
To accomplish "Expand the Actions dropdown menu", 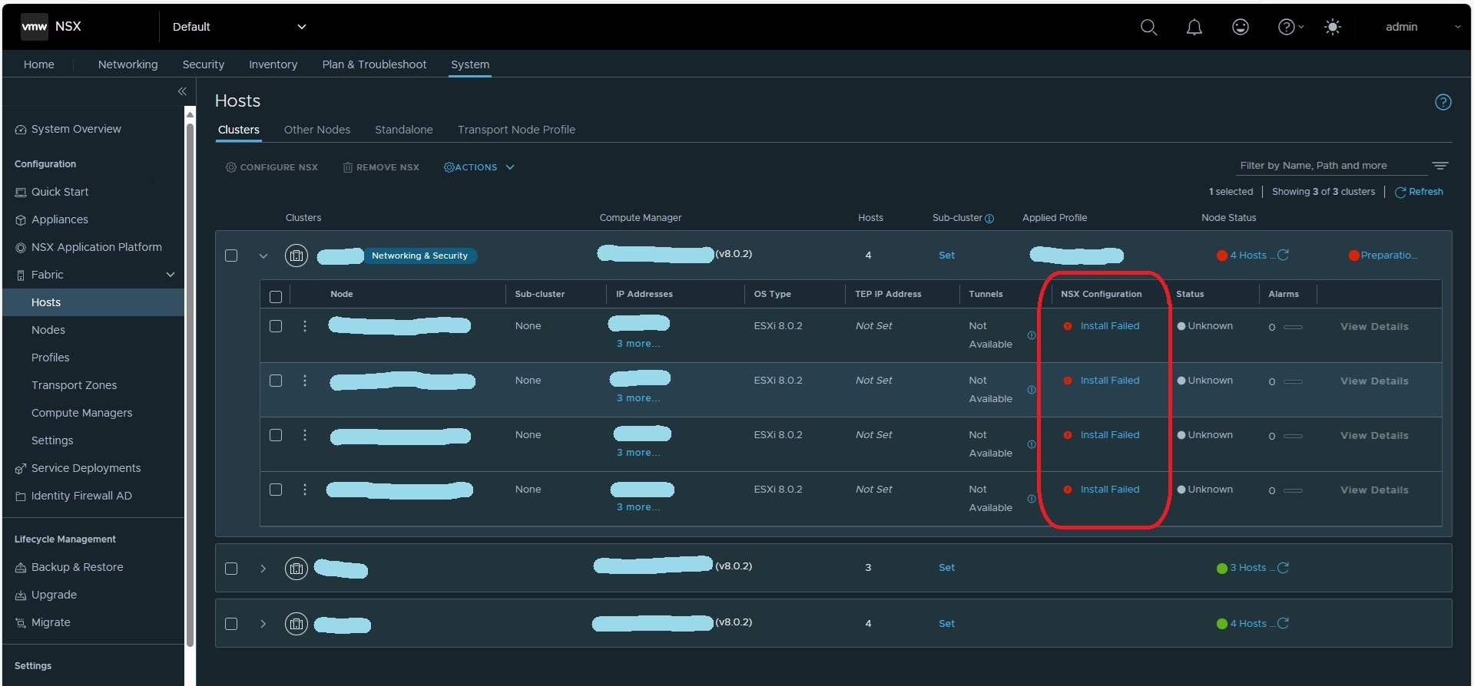I will click(479, 167).
